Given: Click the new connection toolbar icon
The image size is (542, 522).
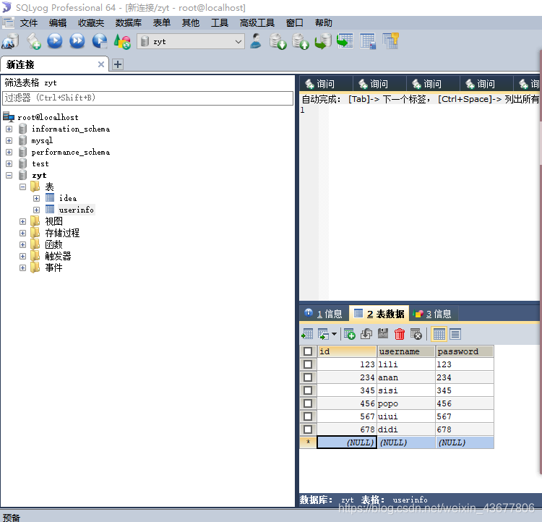Looking at the screenshot, I should pyautogui.click(x=10, y=41).
